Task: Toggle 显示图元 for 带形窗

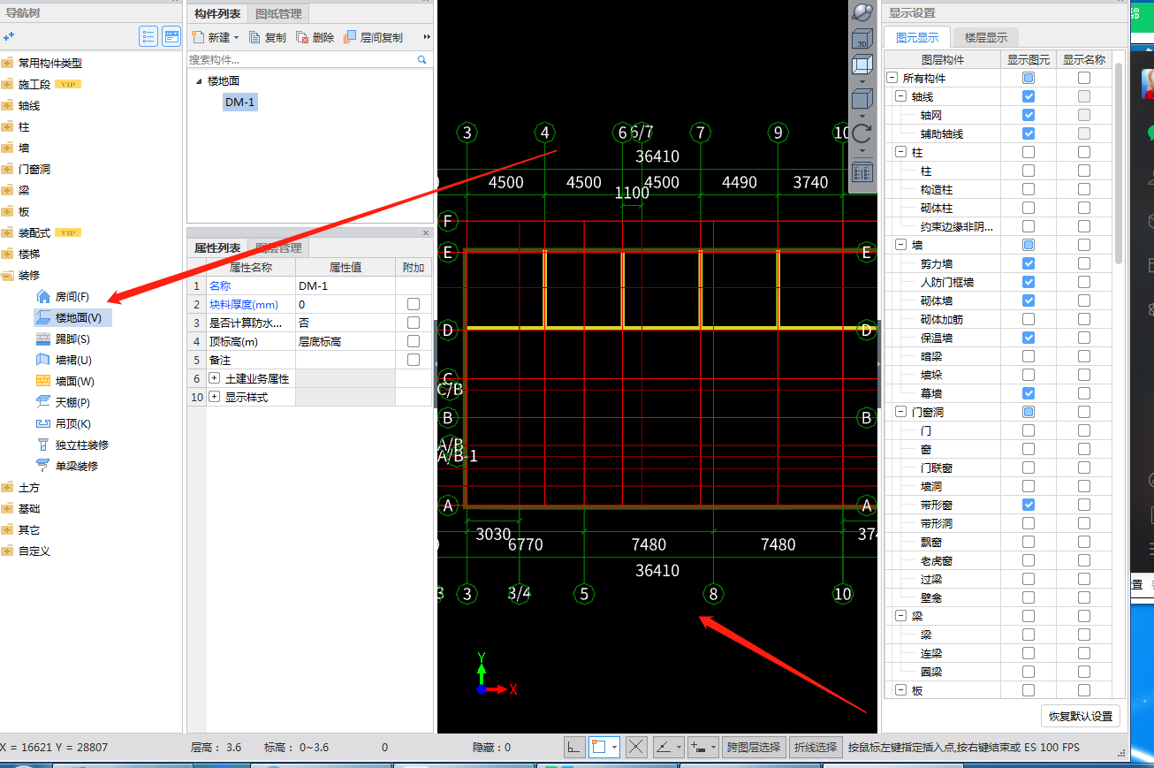Action: tap(1029, 506)
